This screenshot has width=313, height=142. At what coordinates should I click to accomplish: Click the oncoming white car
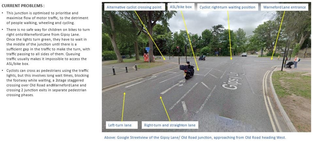point(244,54)
